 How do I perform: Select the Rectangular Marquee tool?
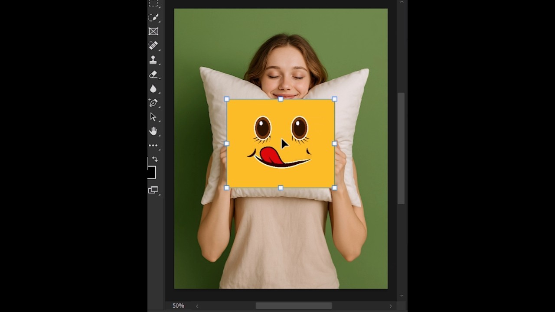pos(153,3)
